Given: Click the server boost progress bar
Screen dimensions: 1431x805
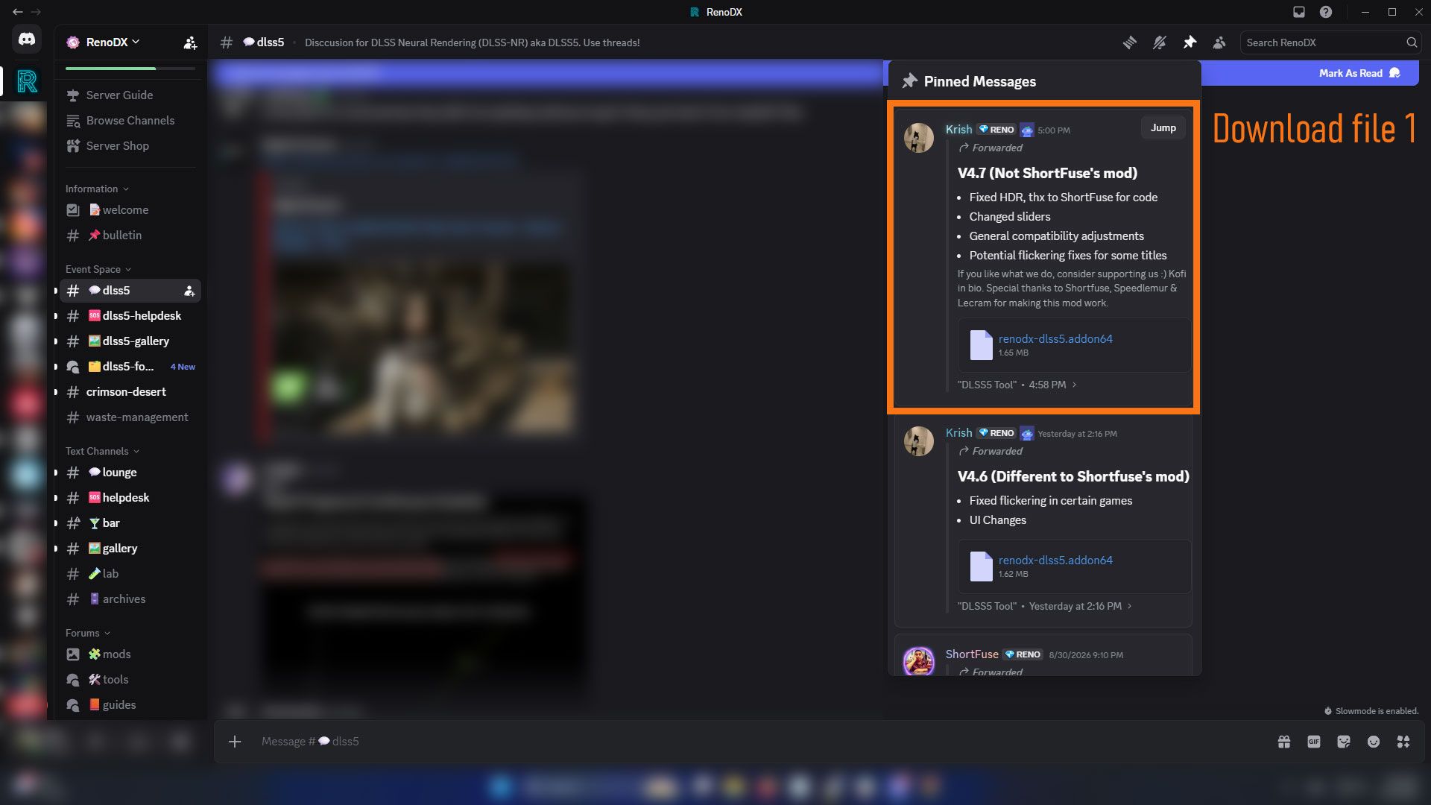Looking at the screenshot, I should [130, 69].
